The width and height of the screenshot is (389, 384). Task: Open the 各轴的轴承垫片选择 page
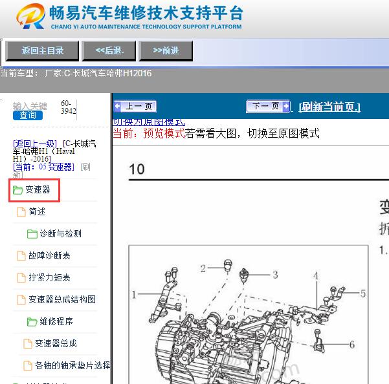pos(72,365)
